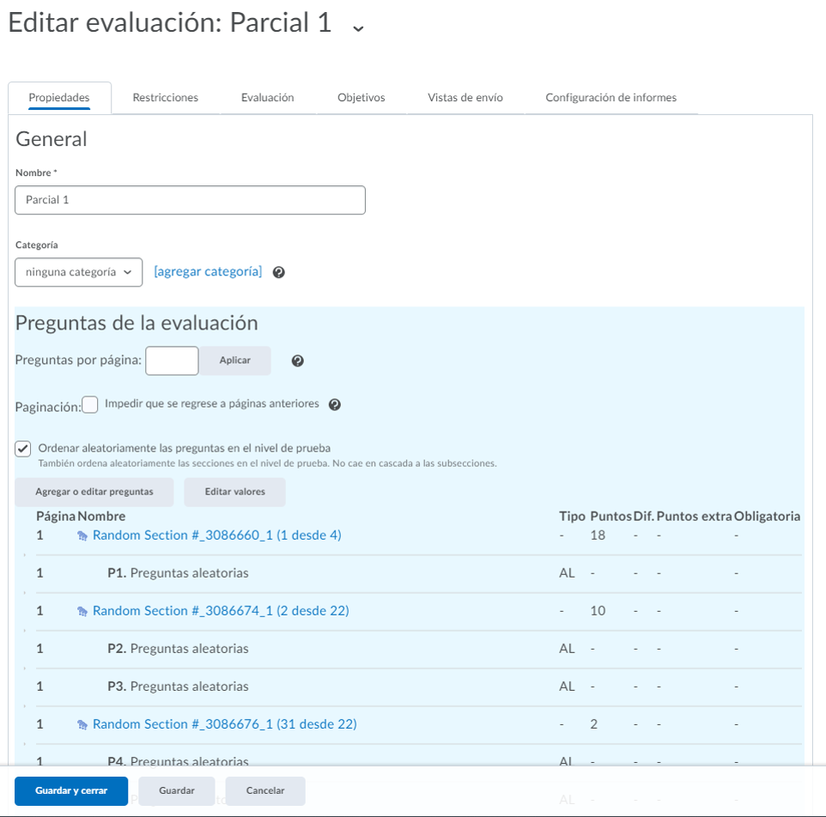Click the agregar categoría link
The image size is (826, 817).
coord(208,271)
